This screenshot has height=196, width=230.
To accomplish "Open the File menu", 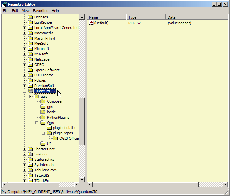I will coord(6,11).
